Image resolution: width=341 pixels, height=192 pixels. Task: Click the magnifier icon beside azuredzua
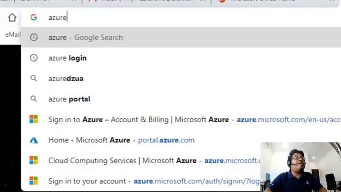(x=34, y=78)
